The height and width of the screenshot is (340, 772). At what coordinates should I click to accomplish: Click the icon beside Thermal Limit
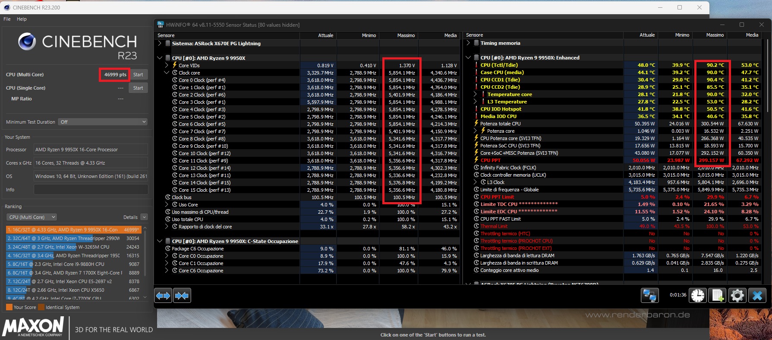point(476,226)
